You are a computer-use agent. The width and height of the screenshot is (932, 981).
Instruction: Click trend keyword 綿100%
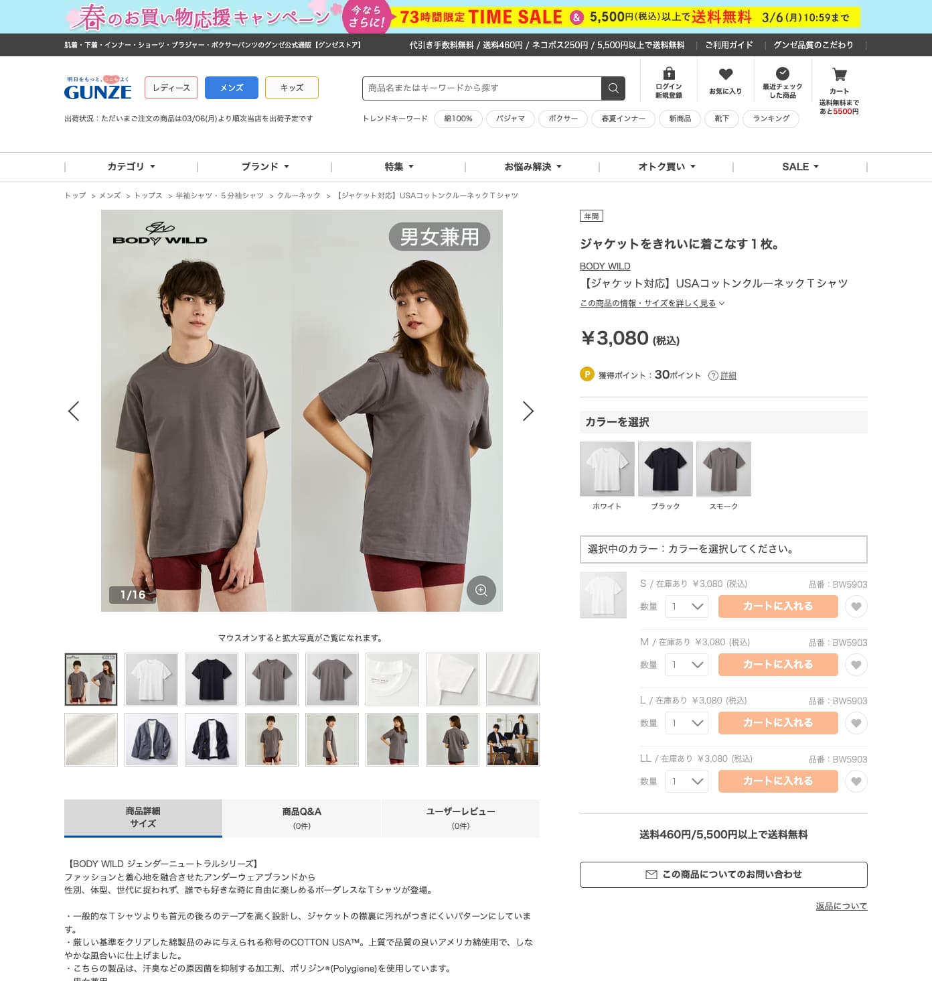point(459,119)
